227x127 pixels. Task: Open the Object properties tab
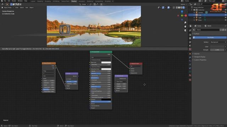(x=190, y=54)
